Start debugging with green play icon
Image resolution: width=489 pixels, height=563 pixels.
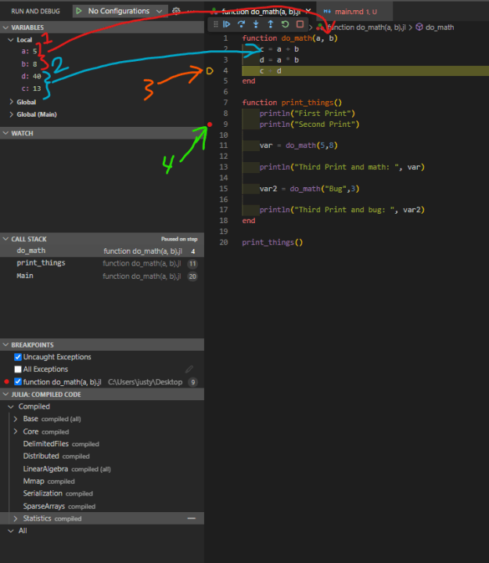(79, 11)
